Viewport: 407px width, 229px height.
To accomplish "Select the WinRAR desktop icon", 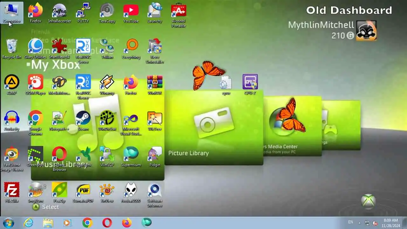I will (155, 85).
